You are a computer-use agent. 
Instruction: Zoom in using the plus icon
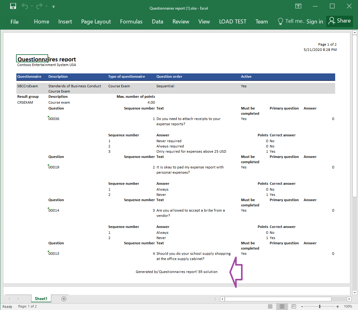pos(338,307)
